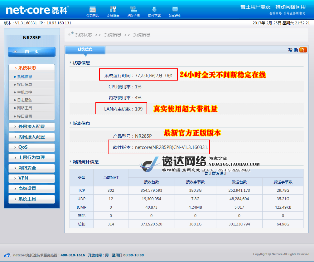The width and height of the screenshot is (314, 262).
Task: Expand the 系统工具 menu
Action: click(x=31, y=199)
